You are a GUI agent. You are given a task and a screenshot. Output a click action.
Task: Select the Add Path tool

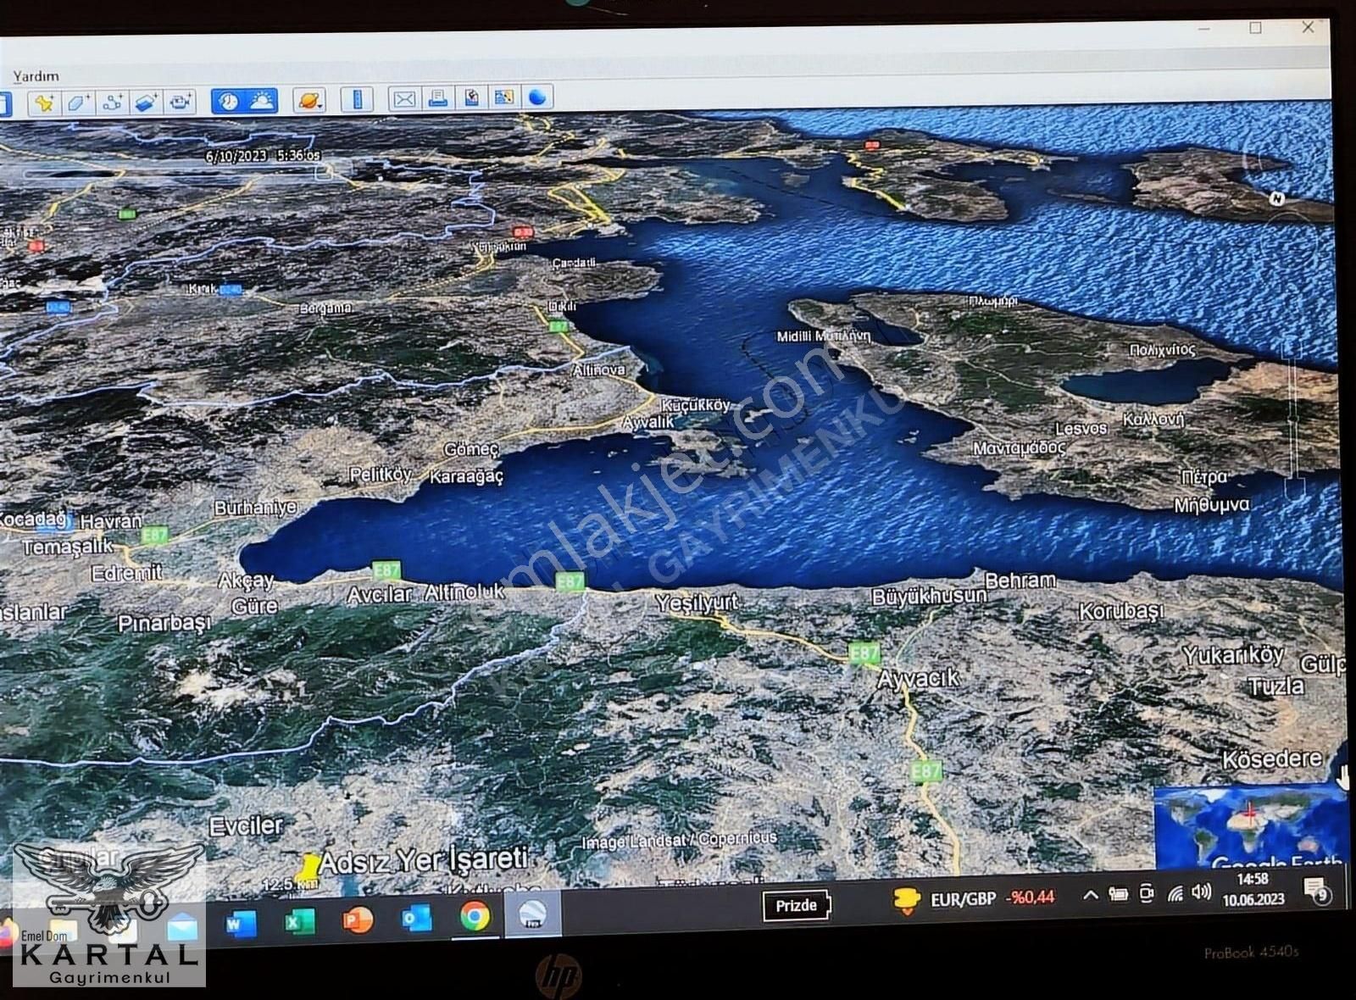[112, 103]
